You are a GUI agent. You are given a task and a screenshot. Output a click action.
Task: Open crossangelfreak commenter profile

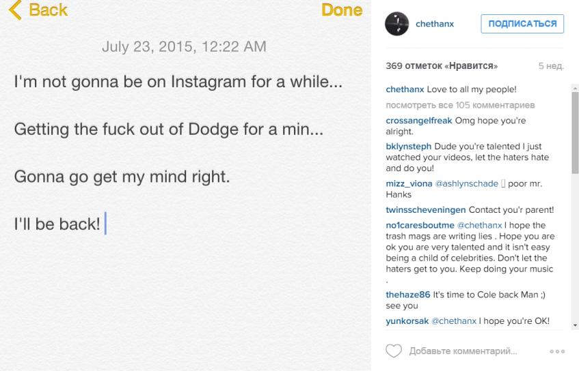[x=418, y=121]
